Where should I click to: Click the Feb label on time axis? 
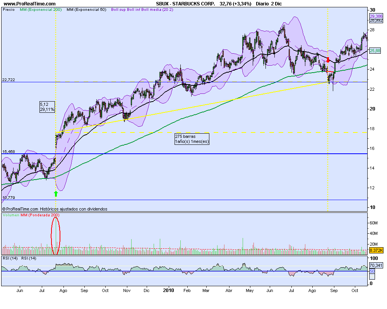click(187, 290)
